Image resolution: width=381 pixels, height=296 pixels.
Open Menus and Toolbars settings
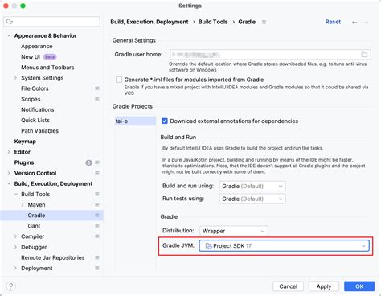click(x=47, y=68)
